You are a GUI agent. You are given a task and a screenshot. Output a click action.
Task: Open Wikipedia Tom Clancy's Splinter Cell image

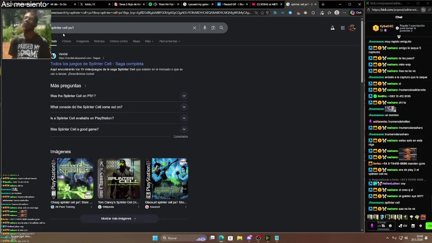pos(119,179)
